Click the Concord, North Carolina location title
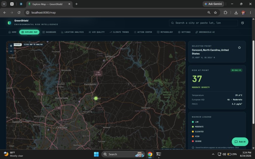Viewport: 255px width, 159px height. 210,52
